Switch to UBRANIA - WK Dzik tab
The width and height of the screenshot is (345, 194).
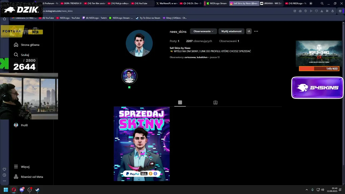[271, 4]
